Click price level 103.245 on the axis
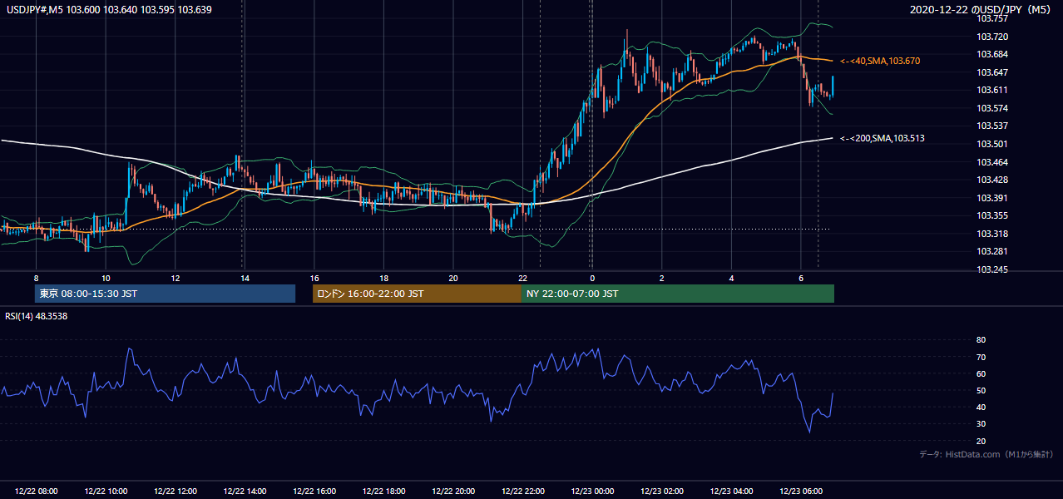 click(991, 269)
